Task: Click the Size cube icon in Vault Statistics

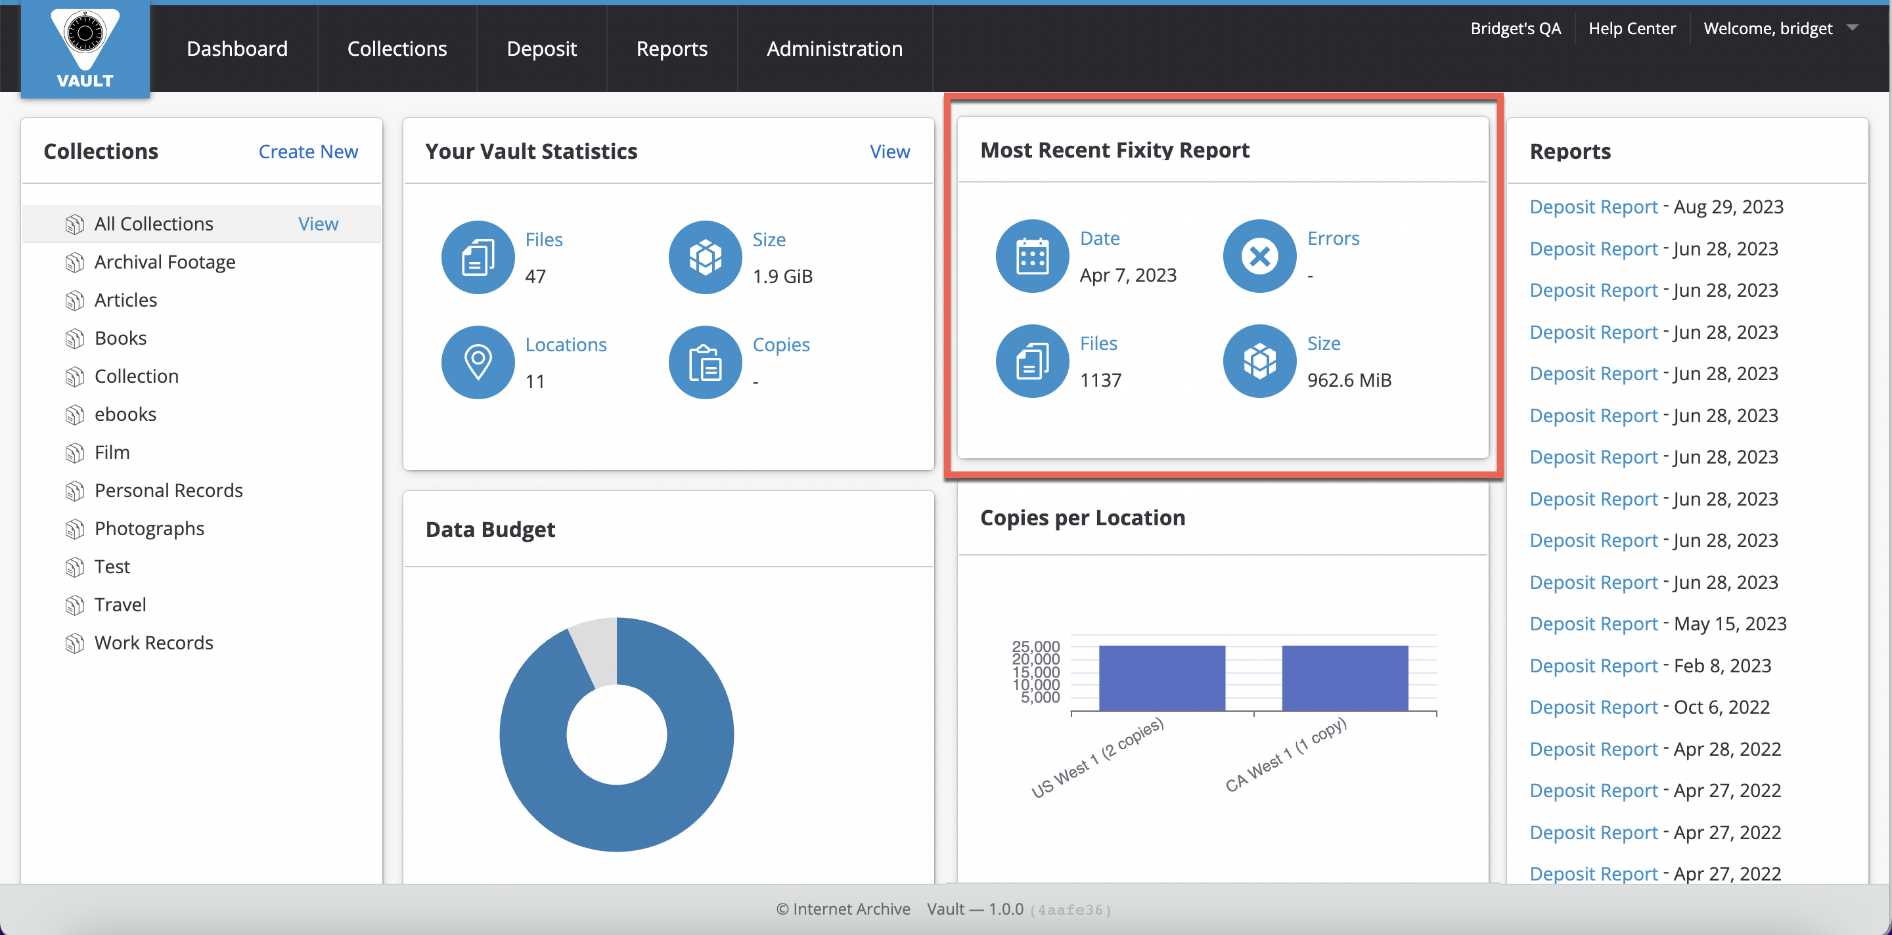Action: point(704,257)
